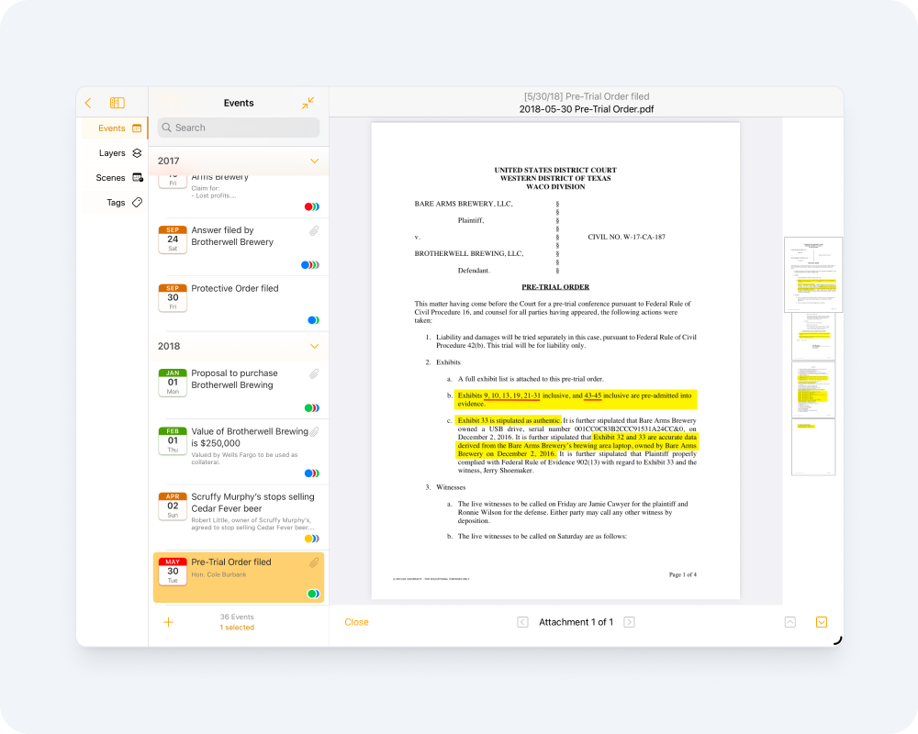Open attachment paperclip on Answer filed event
918x734 pixels.
314,231
